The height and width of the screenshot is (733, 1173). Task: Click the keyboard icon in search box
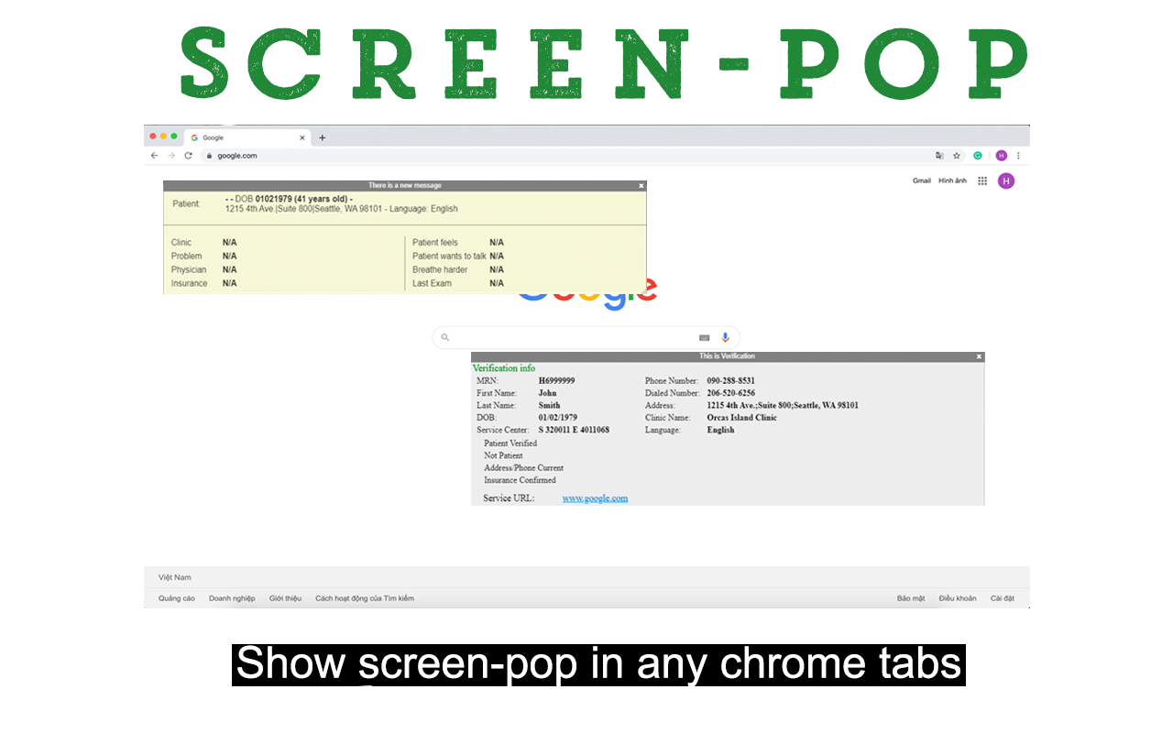pyautogui.click(x=704, y=337)
